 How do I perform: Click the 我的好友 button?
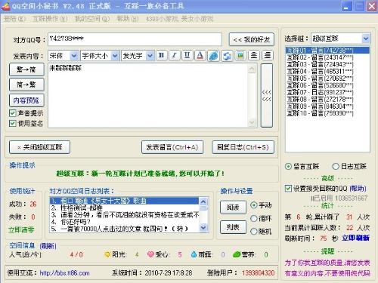[x=252, y=39]
